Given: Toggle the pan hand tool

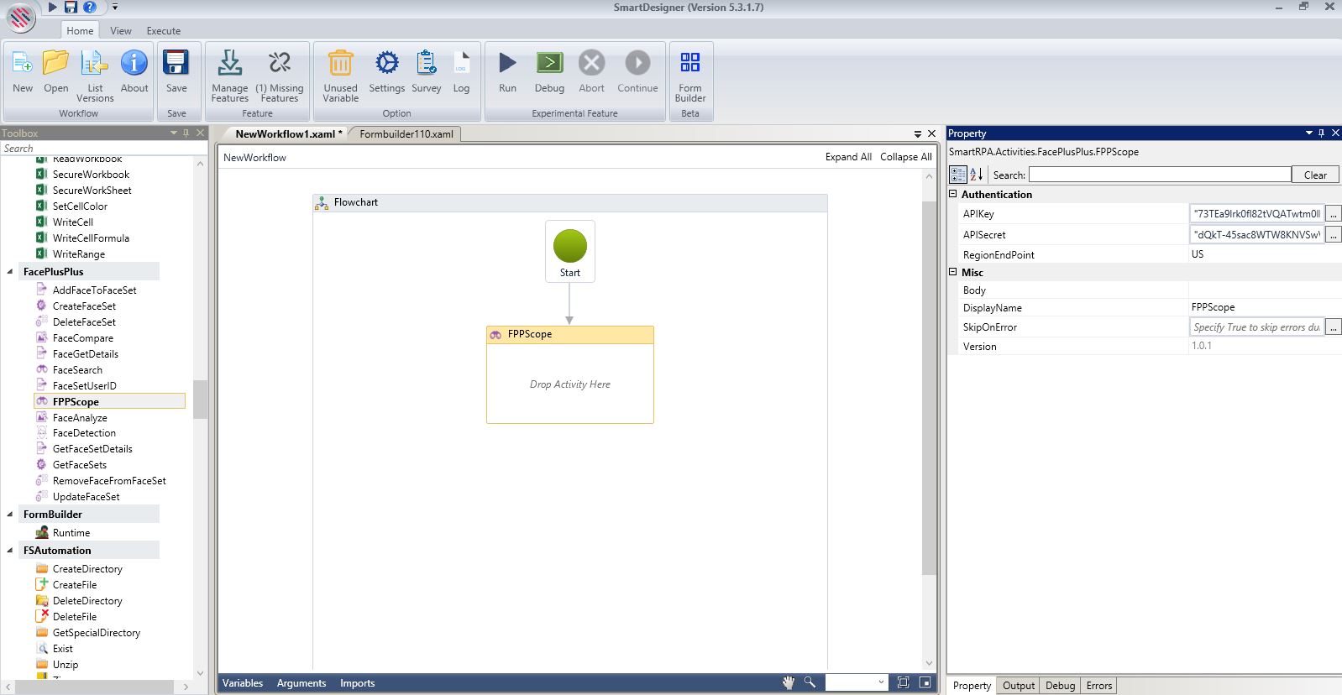Looking at the screenshot, I should pos(789,682).
